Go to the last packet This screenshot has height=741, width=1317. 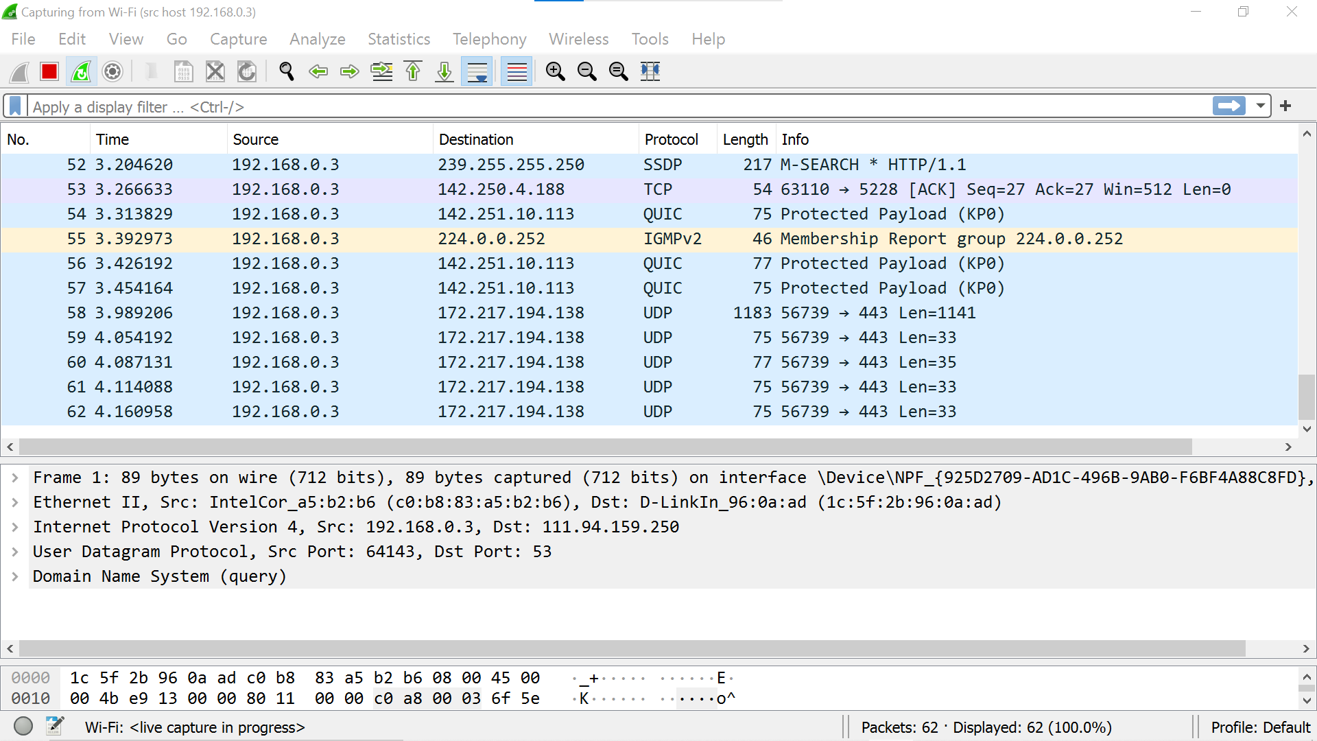point(444,71)
